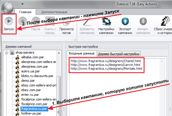Select alibaba.com.par campaign
The height and width of the screenshot is (116, 172).
33,57
